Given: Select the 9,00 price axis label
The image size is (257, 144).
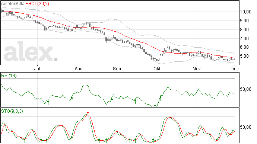Looking at the screenshot, I should [244, 21].
